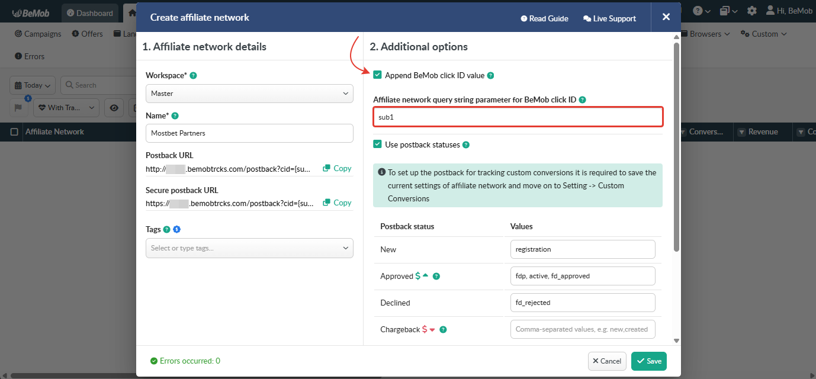Viewport: 816px width, 379px height.
Task: Expand the Tags selection dropdown
Action: (x=249, y=248)
